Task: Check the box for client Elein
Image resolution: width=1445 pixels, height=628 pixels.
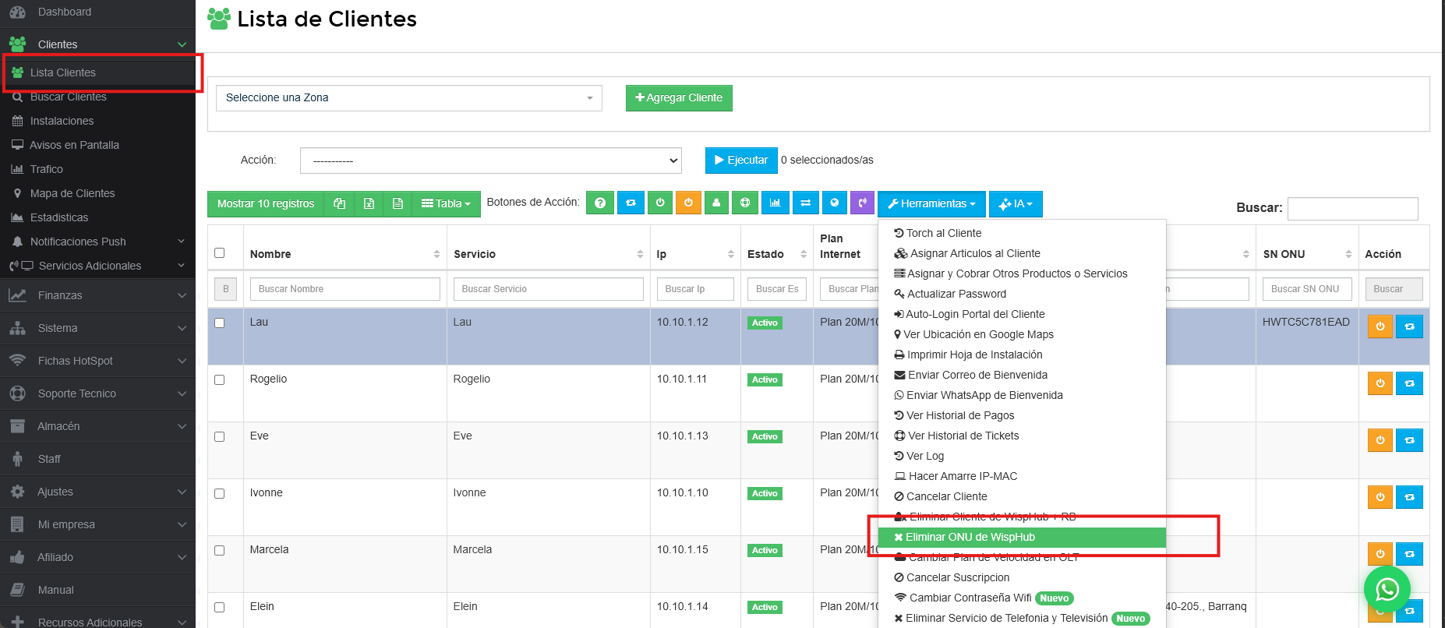Action: point(219,607)
